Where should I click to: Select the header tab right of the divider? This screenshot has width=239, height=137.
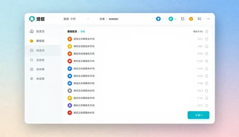tap(114, 19)
